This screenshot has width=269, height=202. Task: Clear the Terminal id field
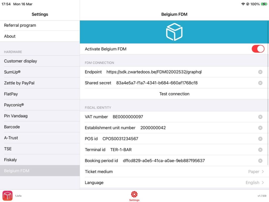[x=260, y=150]
